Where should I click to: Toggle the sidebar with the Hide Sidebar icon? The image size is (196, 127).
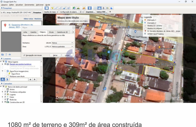point(47,8)
